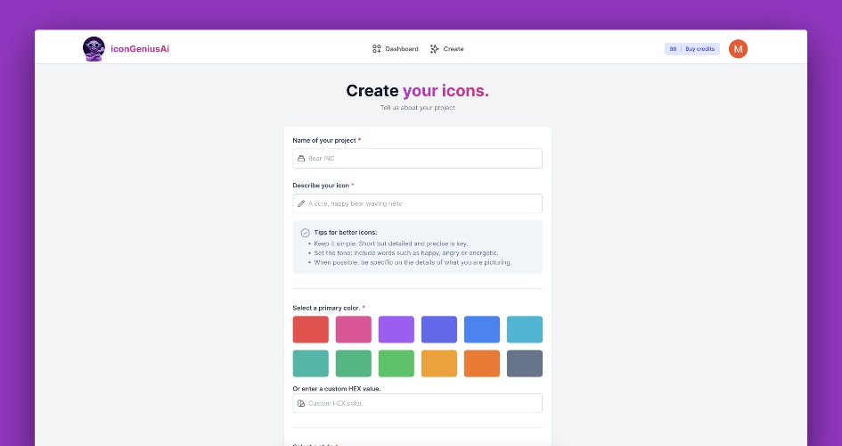Click the Buy credits button
The height and width of the screenshot is (446, 842).
(x=699, y=49)
